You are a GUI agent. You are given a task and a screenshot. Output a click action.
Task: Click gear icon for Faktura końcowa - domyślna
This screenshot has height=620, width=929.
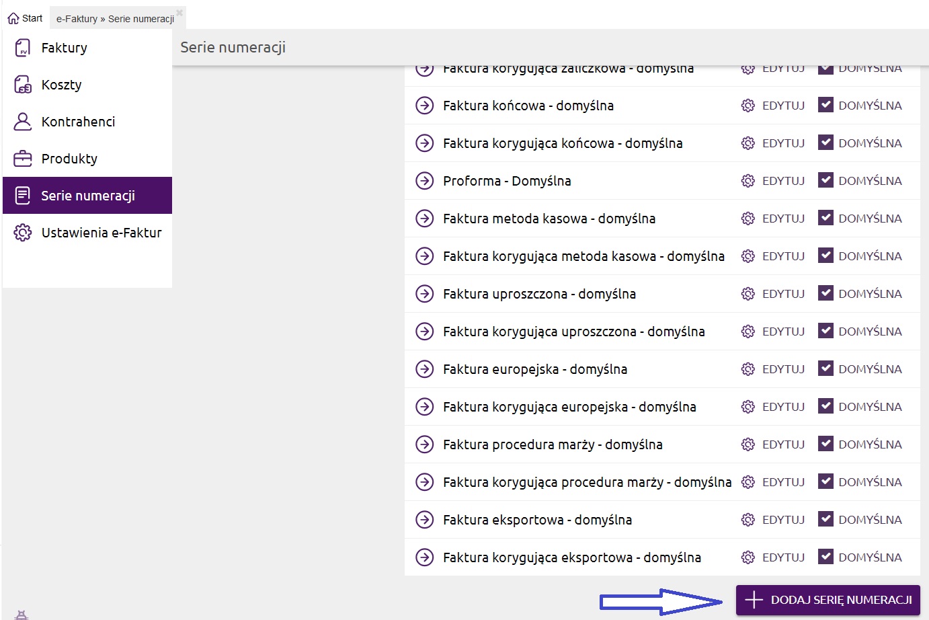pos(748,106)
